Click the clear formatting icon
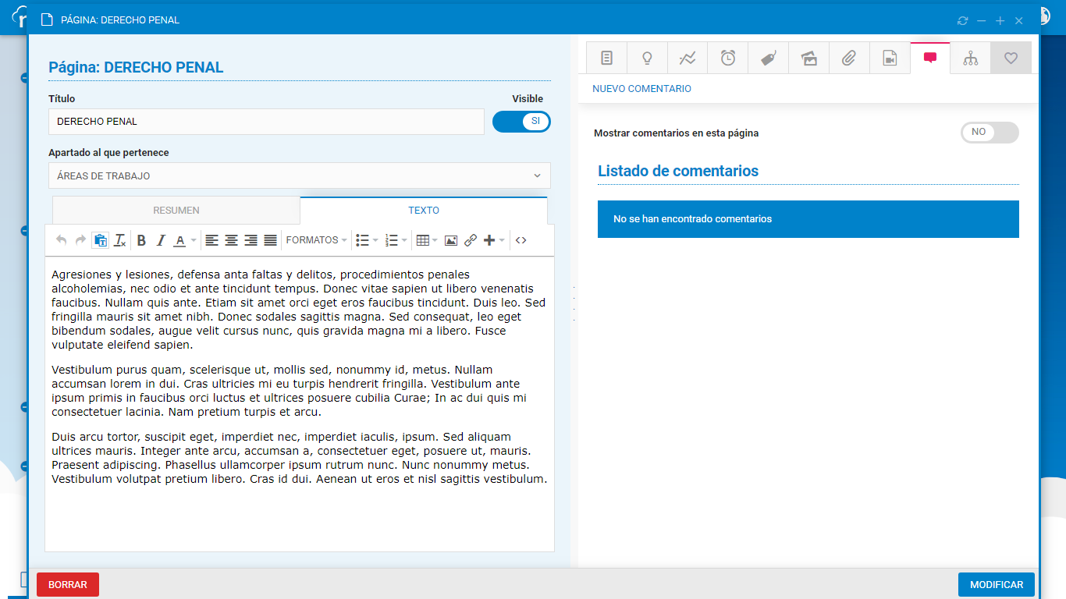Image resolution: width=1066 pixels, height=599 pixels. [x=120, y=240]
